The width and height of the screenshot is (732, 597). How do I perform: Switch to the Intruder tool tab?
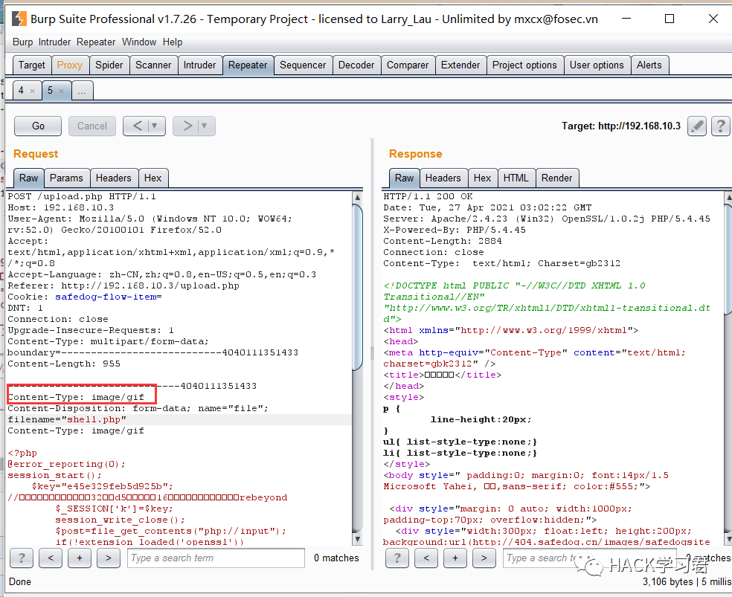tap(199, 65)
